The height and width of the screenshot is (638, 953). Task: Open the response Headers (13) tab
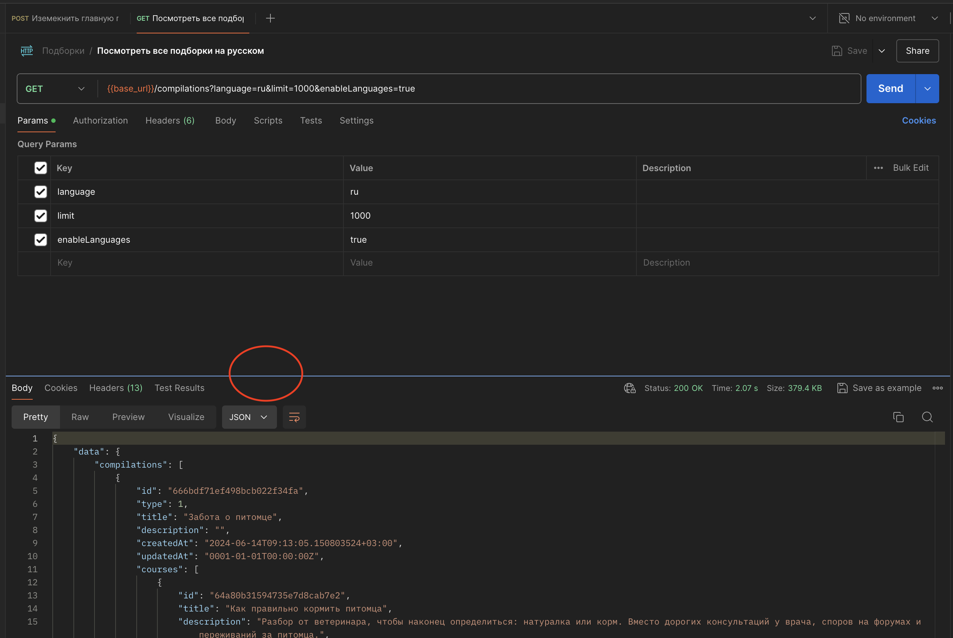pos(116,388)
